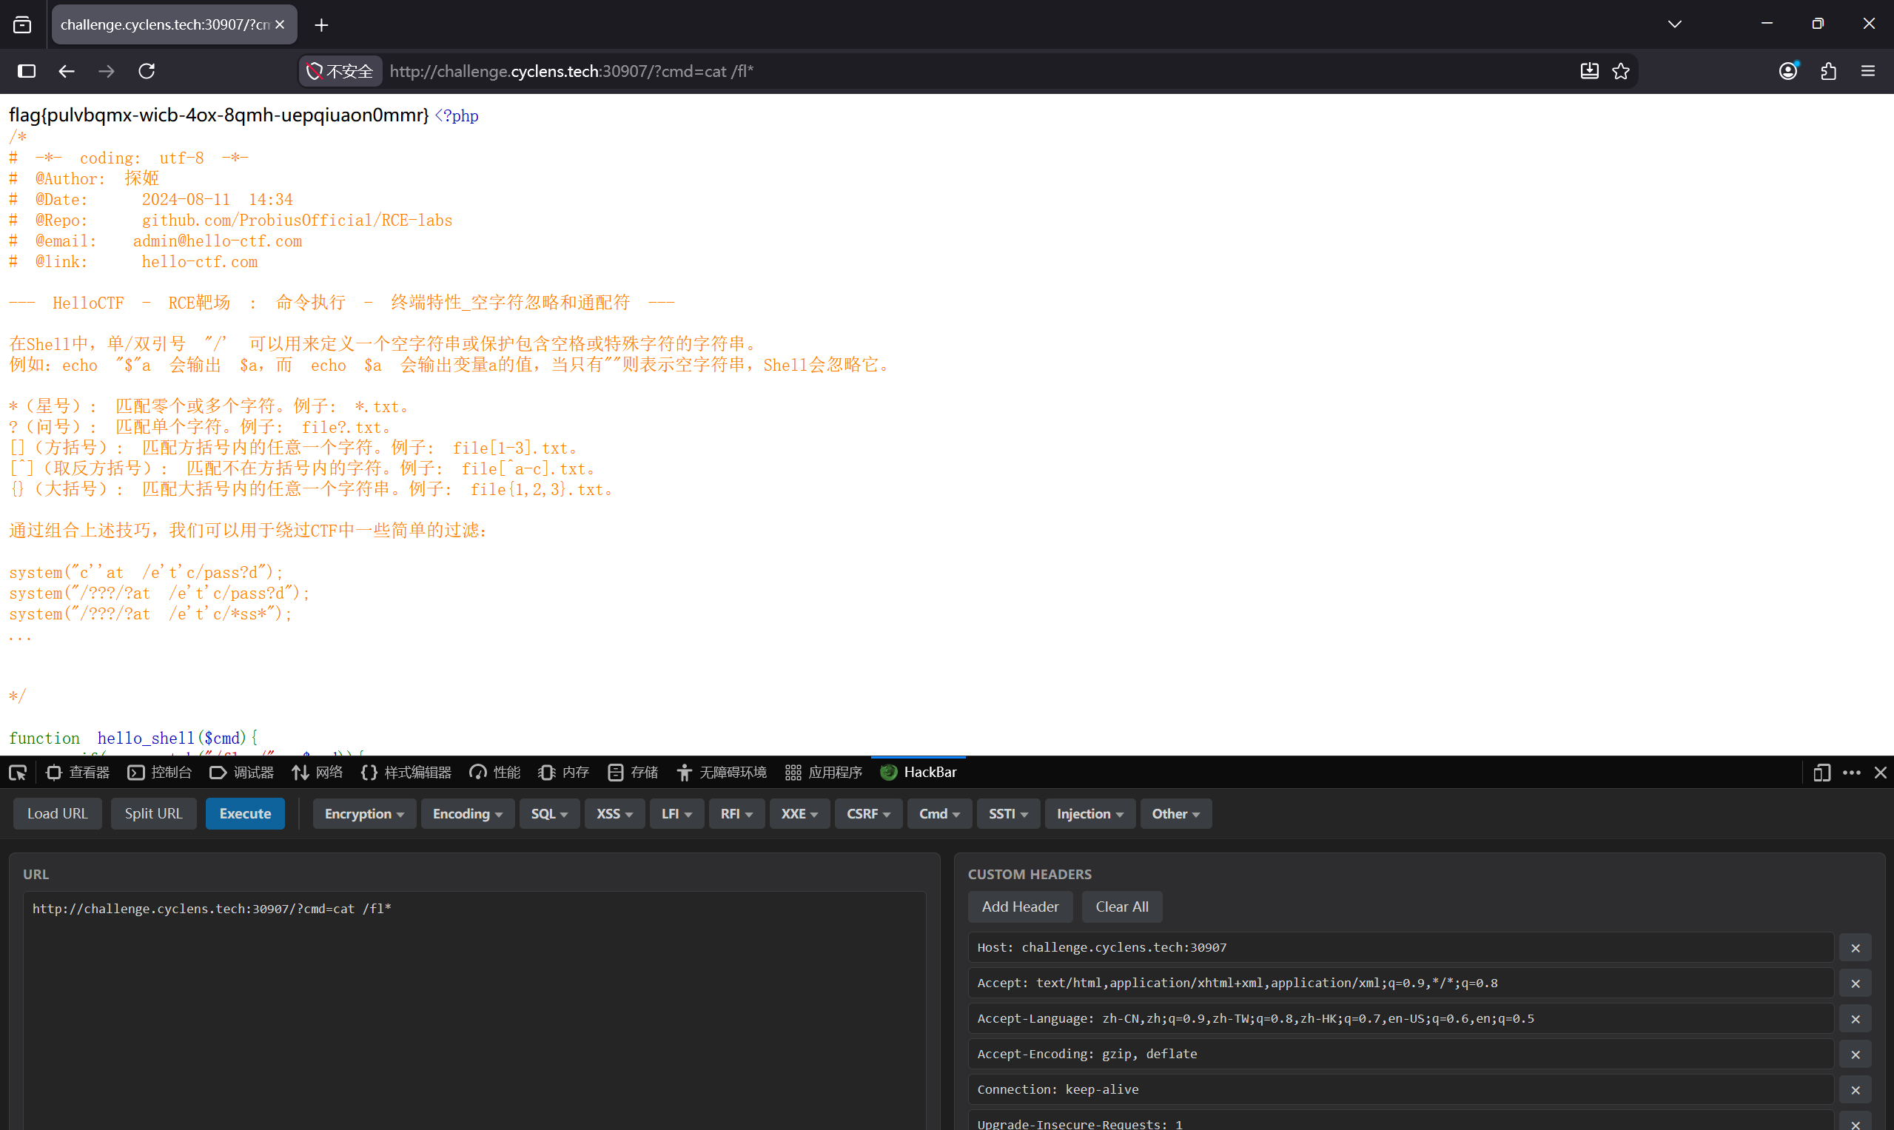This screenshot has height=1130, width=1894.
Task: Open the Encryption dropdown
Action: point(364,814)
